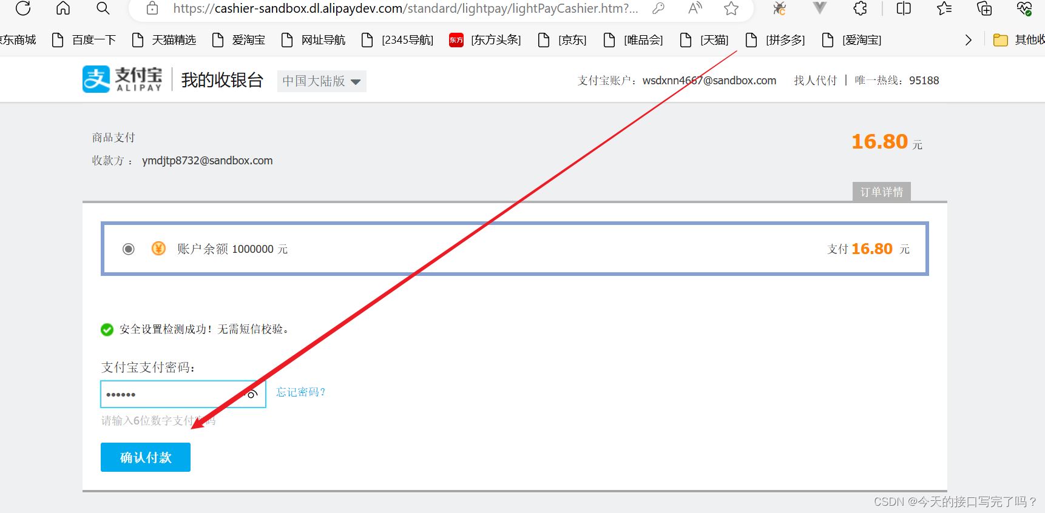Screen dimensions: 1045x513
Task: Click the 忘记密码? link
Action: tap(301, 392)
